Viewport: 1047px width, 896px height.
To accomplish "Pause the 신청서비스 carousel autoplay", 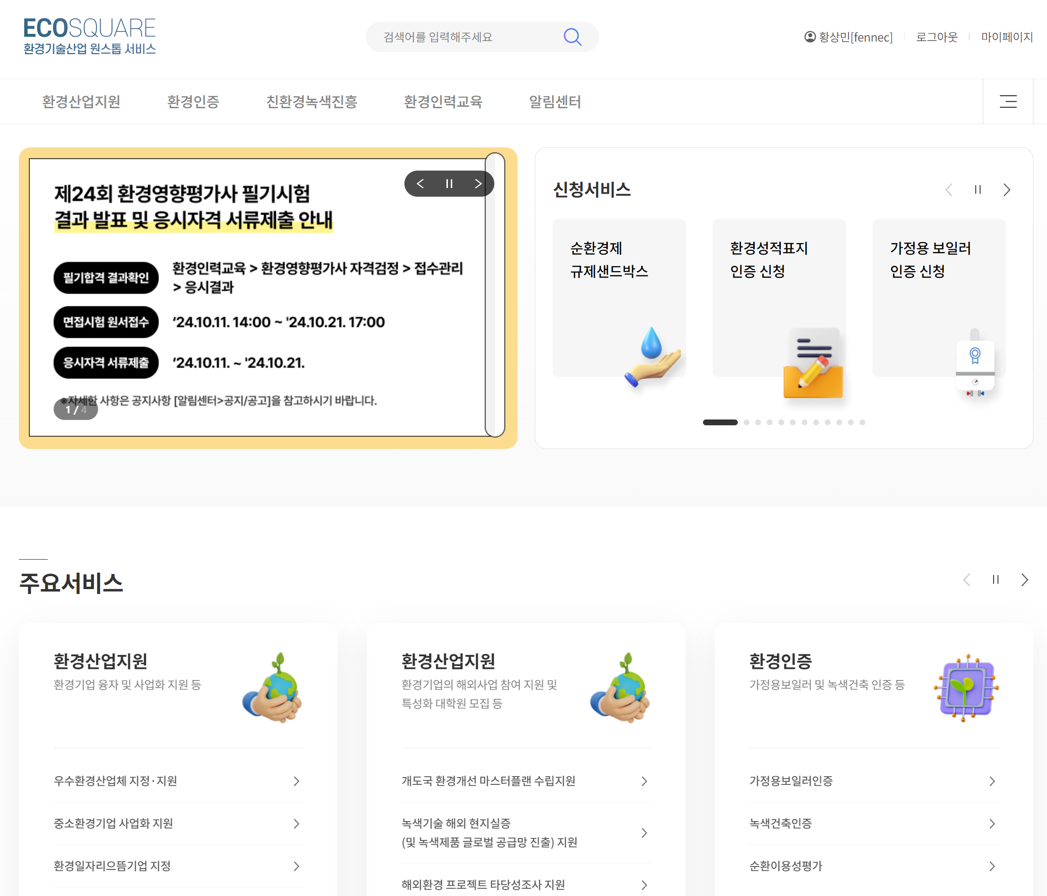I will [978, 190].
